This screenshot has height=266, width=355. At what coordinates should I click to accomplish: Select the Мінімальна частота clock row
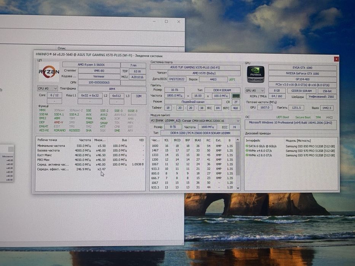click(x=91, y=146)
